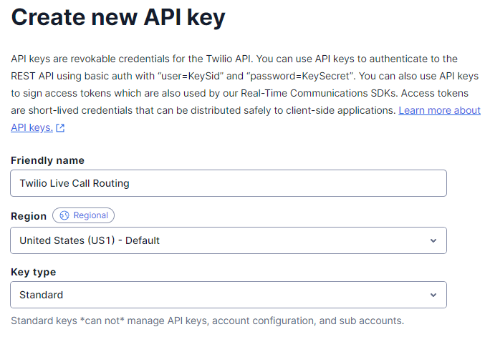Expand the Key type dropdown

click(x=229, y=295)
